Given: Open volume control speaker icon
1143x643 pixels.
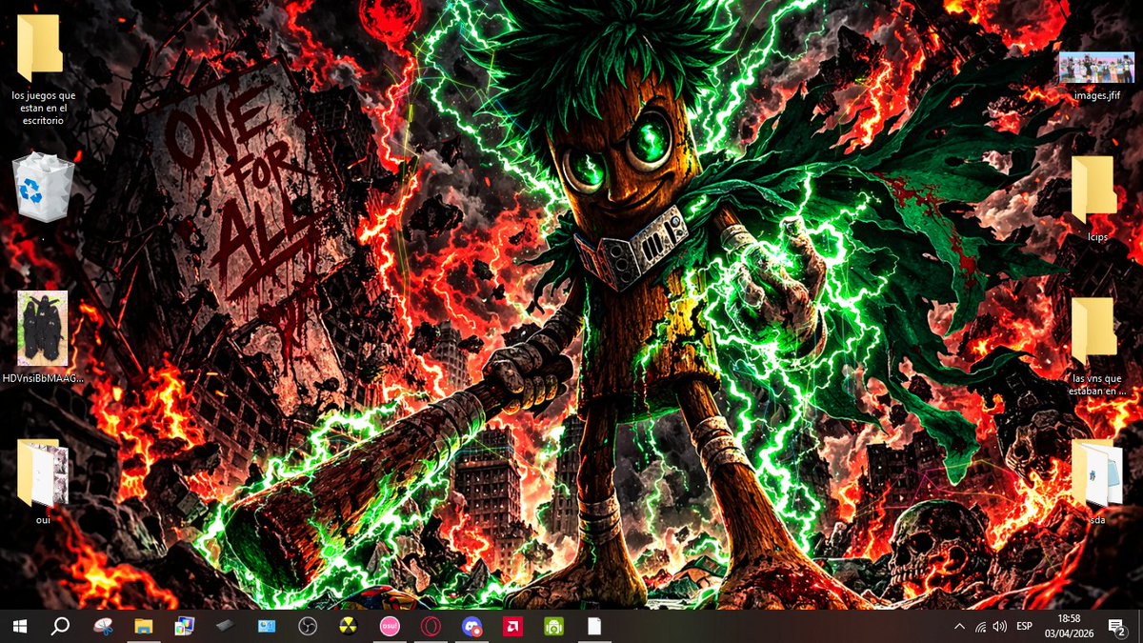Looking at the screenshot, I should point(999,626).
